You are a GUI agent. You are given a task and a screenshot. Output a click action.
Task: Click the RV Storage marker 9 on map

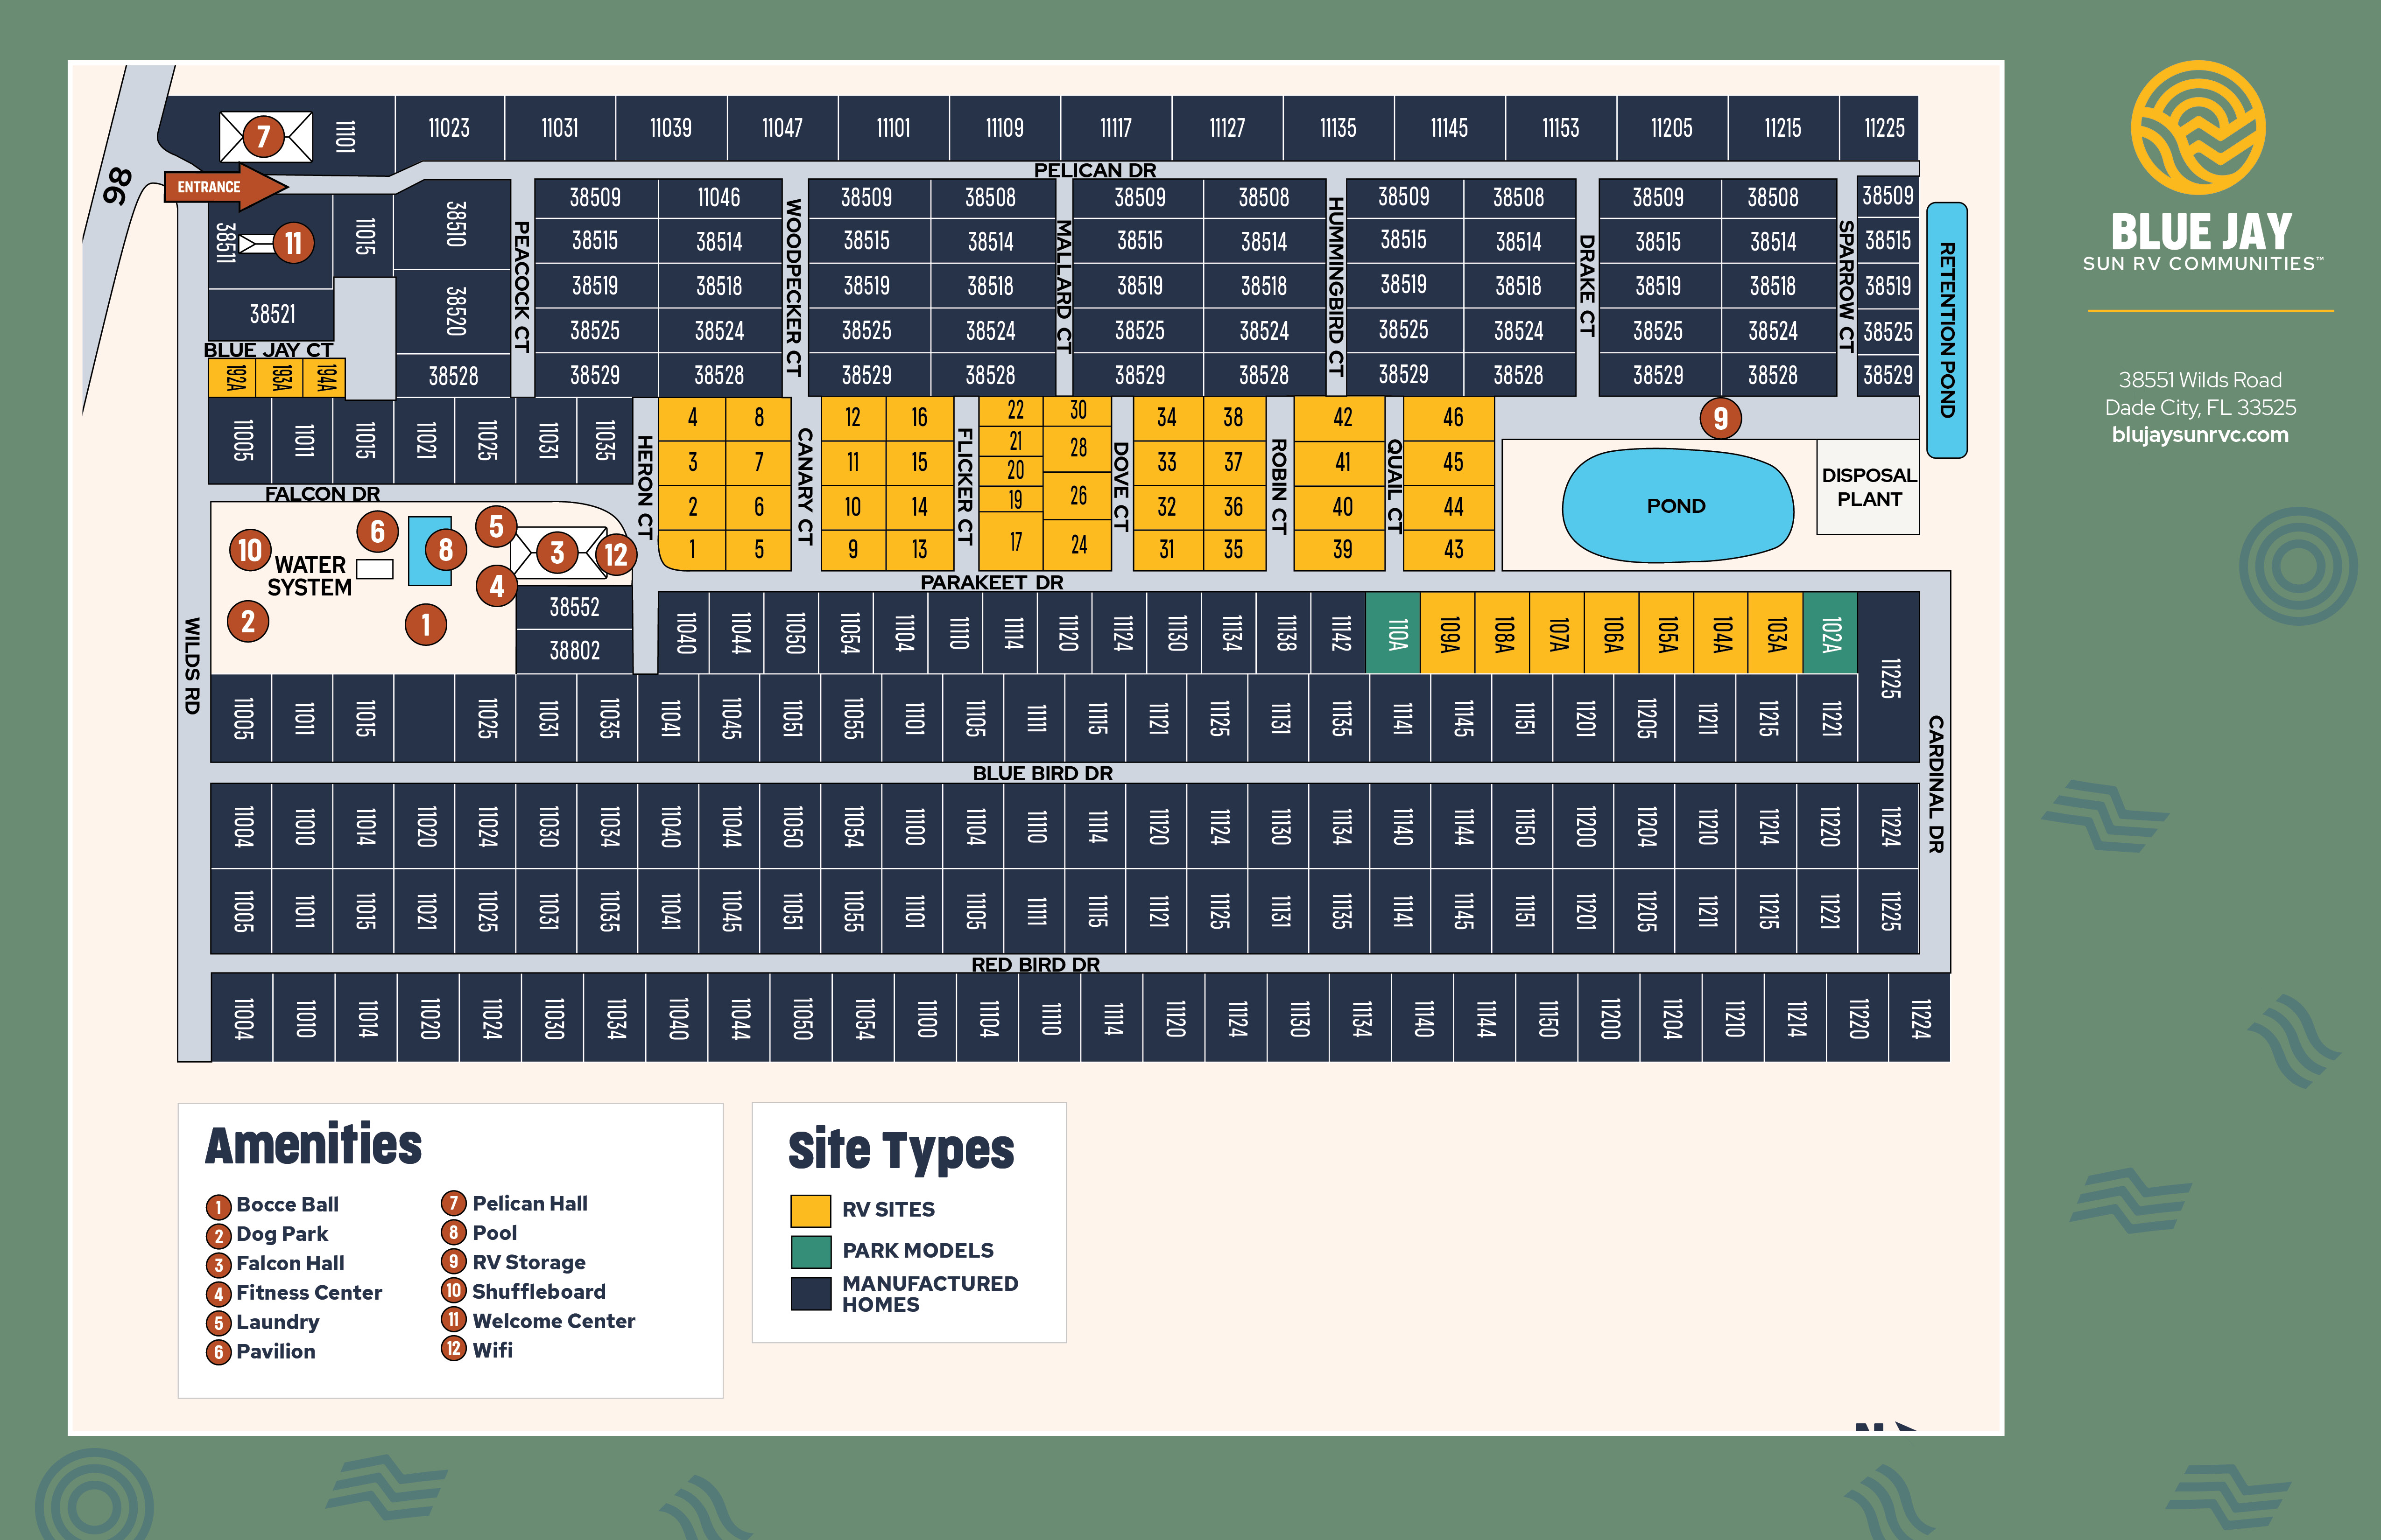click(x=1720, y=418)
